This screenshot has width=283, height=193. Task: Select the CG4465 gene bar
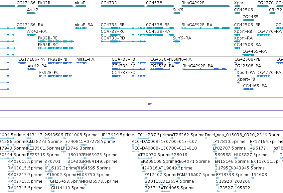[x=248, y=20]
